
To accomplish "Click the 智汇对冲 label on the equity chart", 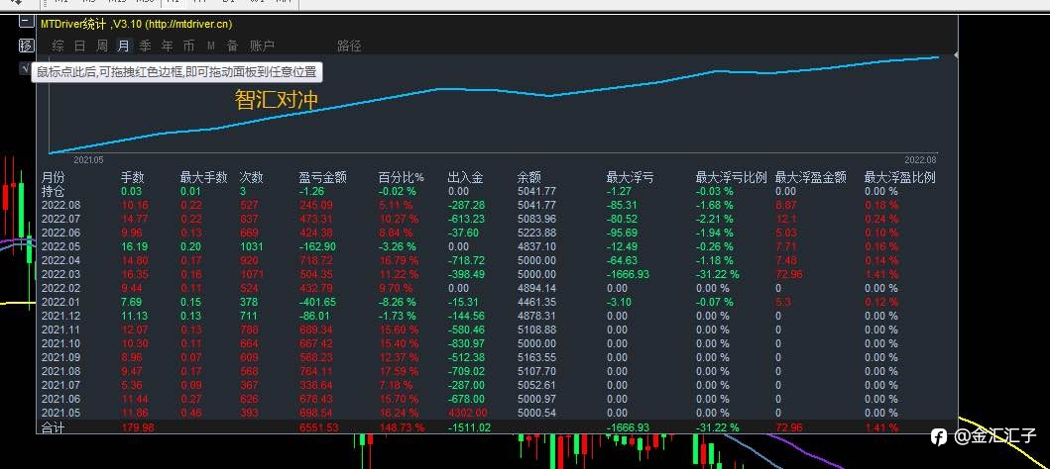I will [x=277, y=100].
